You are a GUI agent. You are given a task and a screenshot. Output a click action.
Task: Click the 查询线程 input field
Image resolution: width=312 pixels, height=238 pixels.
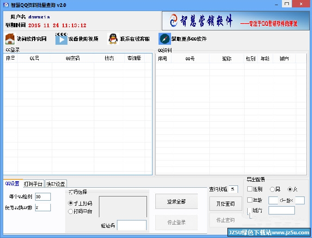[x=233, y=189]
